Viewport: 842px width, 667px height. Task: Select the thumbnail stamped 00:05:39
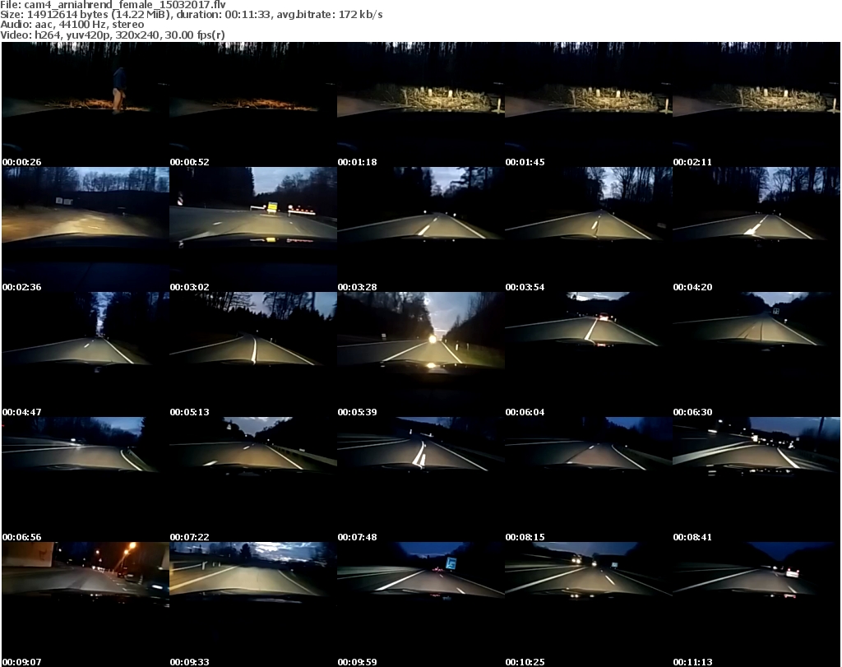coord(420,355)
